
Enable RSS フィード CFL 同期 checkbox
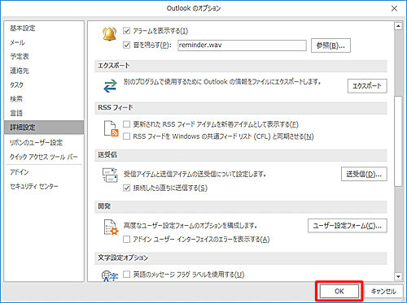pos(126,136)
